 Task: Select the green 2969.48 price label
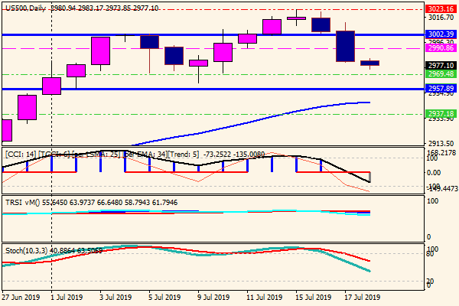[x=442, y=74]
